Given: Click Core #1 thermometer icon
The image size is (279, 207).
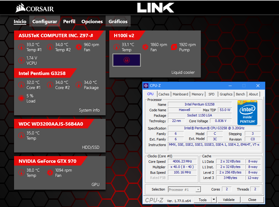Looking at the screenshot, I should pos(21,85).
